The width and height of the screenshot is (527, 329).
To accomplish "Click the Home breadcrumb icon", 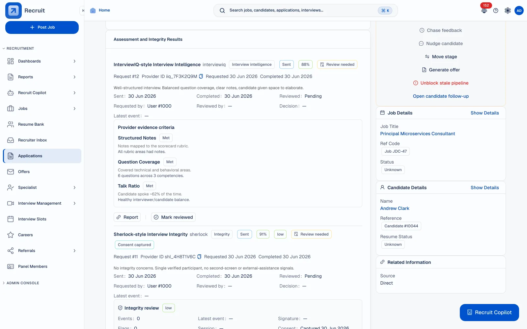I will (93, 10).
